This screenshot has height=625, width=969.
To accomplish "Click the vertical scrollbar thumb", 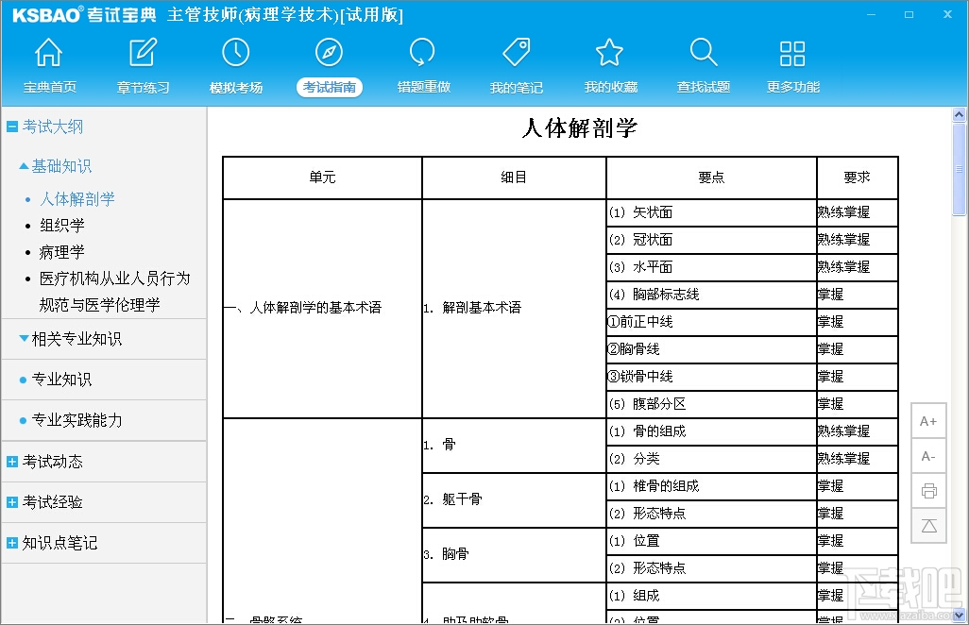I will 960,169.
